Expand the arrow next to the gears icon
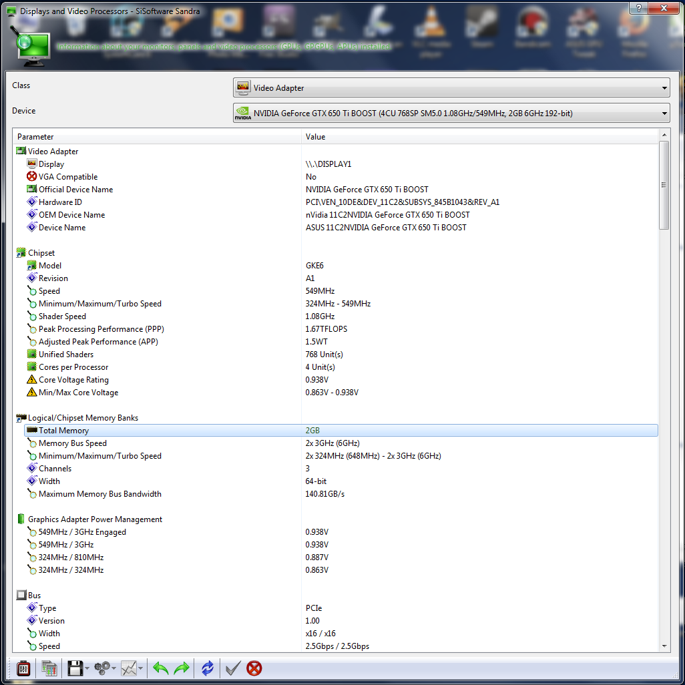 pos(114,668)
